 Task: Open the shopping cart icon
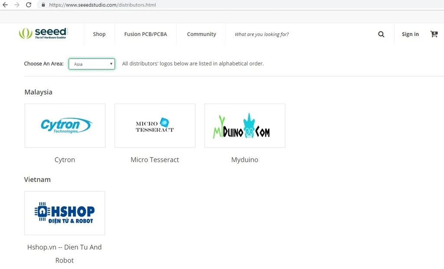coord(434,34)
